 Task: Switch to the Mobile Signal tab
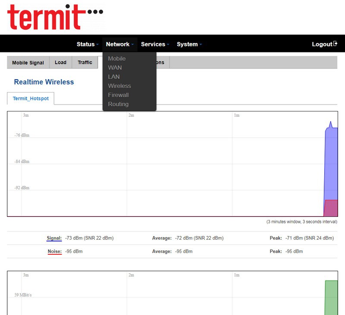pos(28,63)
